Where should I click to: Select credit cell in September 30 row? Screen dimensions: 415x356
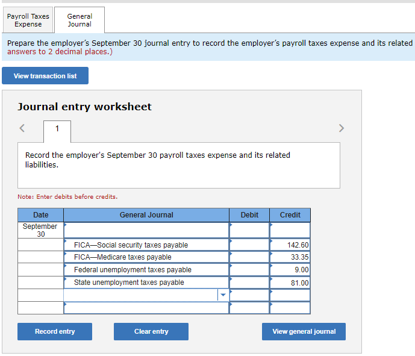click(x=290, y=230)
